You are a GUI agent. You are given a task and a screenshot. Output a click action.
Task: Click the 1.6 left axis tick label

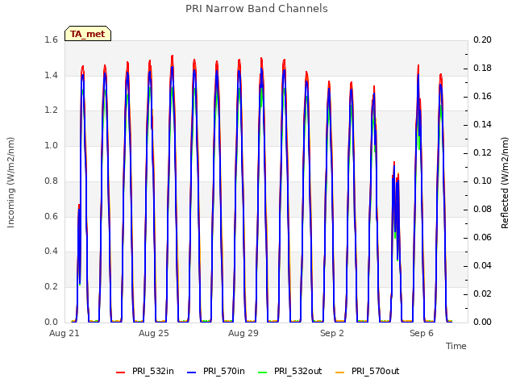[x=51, y=40]
